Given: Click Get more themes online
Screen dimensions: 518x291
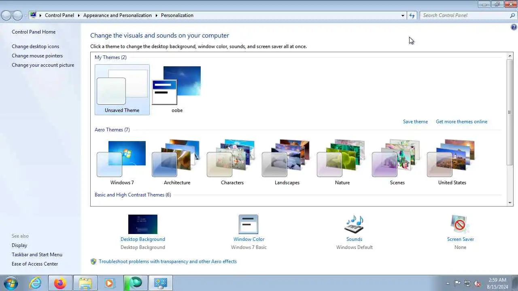Looking at the screenshot, I should (461, 122).
